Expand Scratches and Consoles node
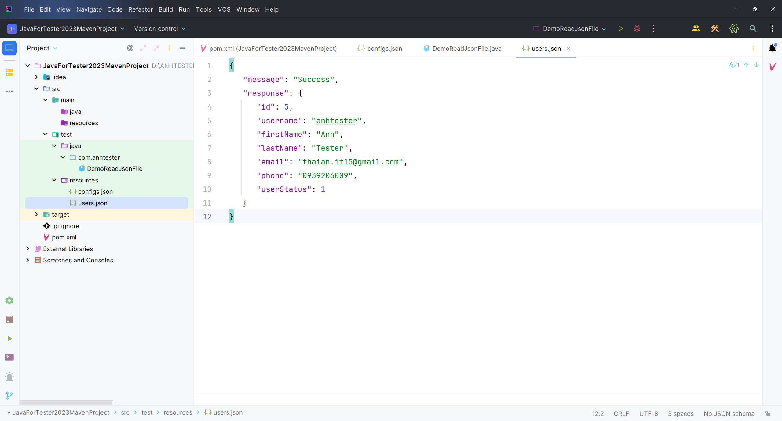Image resolution: width=782 pixels, height=421 pixels. pos(28,260)
